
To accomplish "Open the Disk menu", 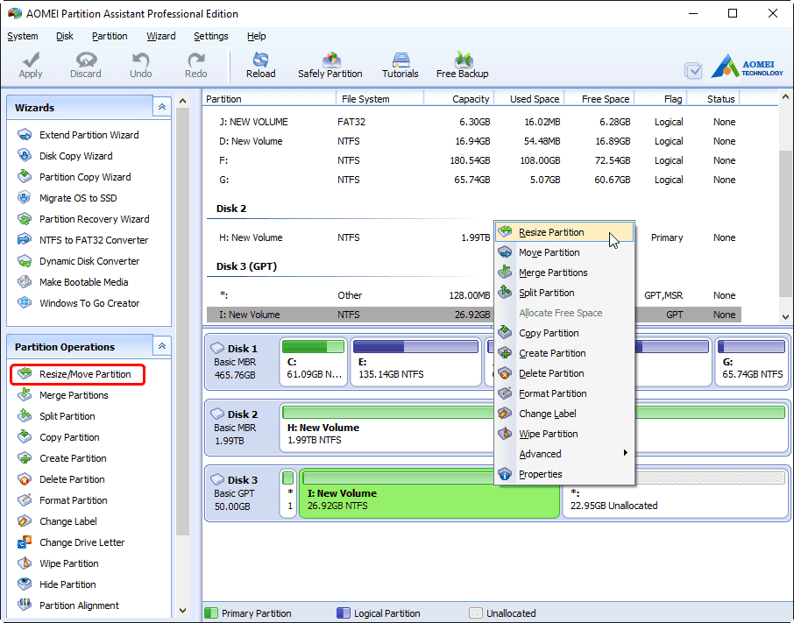I will 64,36.
